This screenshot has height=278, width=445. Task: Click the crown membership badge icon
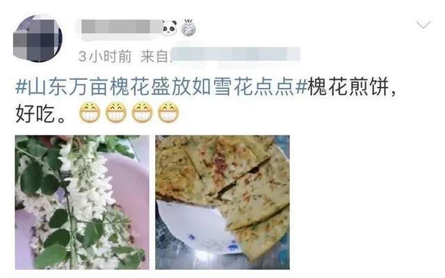coord(188,28)
